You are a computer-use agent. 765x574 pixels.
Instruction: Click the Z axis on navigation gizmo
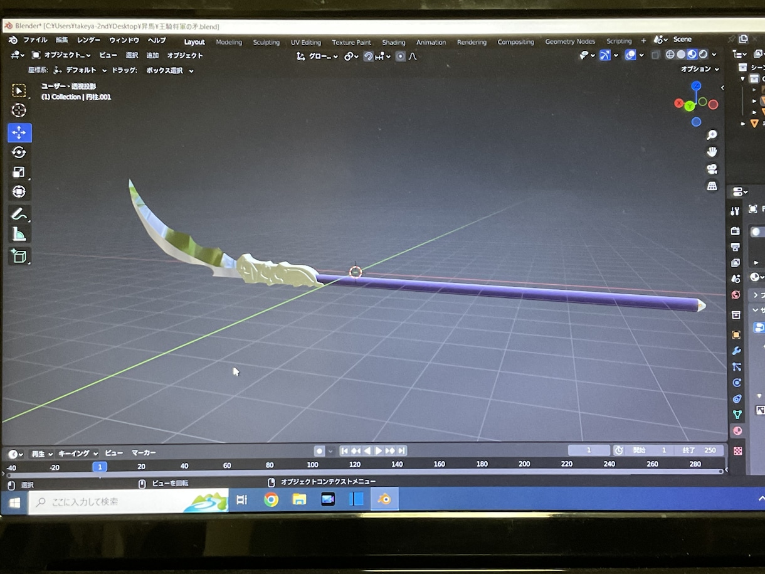696,86
